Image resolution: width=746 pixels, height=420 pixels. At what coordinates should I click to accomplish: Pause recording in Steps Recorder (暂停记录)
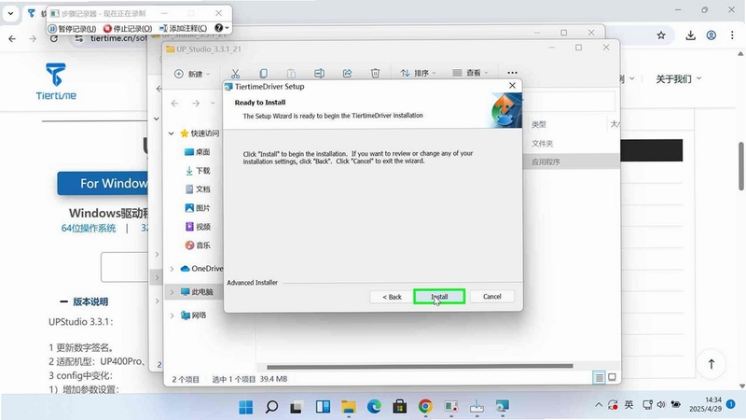pyautogui.click(x=73, y=29)
